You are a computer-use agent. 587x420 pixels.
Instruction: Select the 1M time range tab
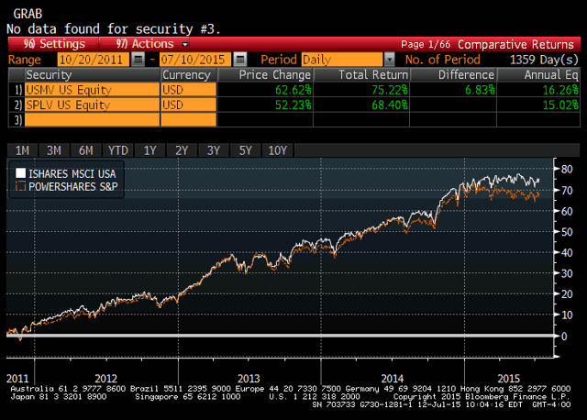coord(22,150)
